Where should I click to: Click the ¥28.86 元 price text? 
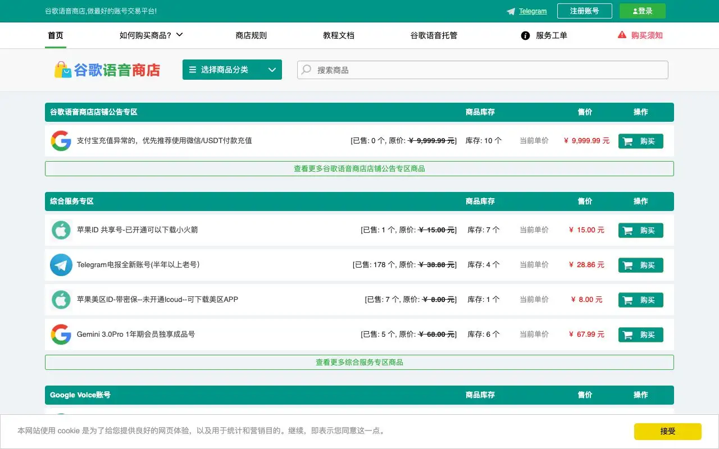point(586,265)
